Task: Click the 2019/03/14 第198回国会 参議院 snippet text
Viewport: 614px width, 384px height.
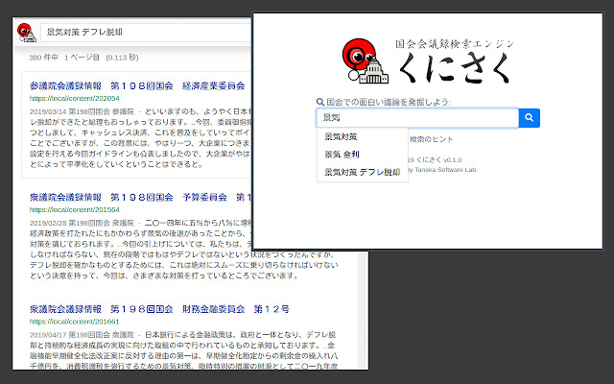Action: 82,111
